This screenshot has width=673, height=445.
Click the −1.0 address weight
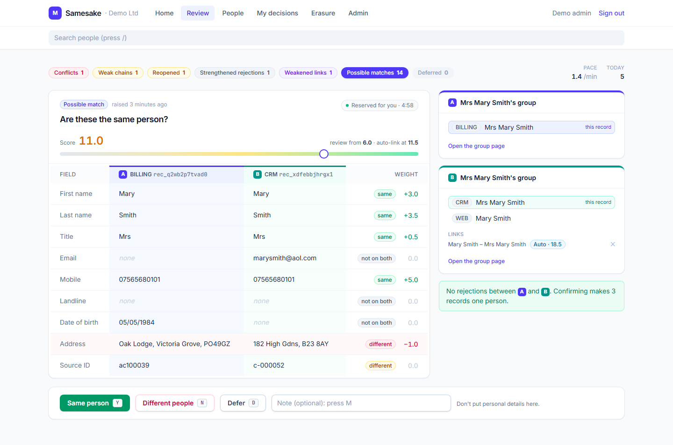411,344
